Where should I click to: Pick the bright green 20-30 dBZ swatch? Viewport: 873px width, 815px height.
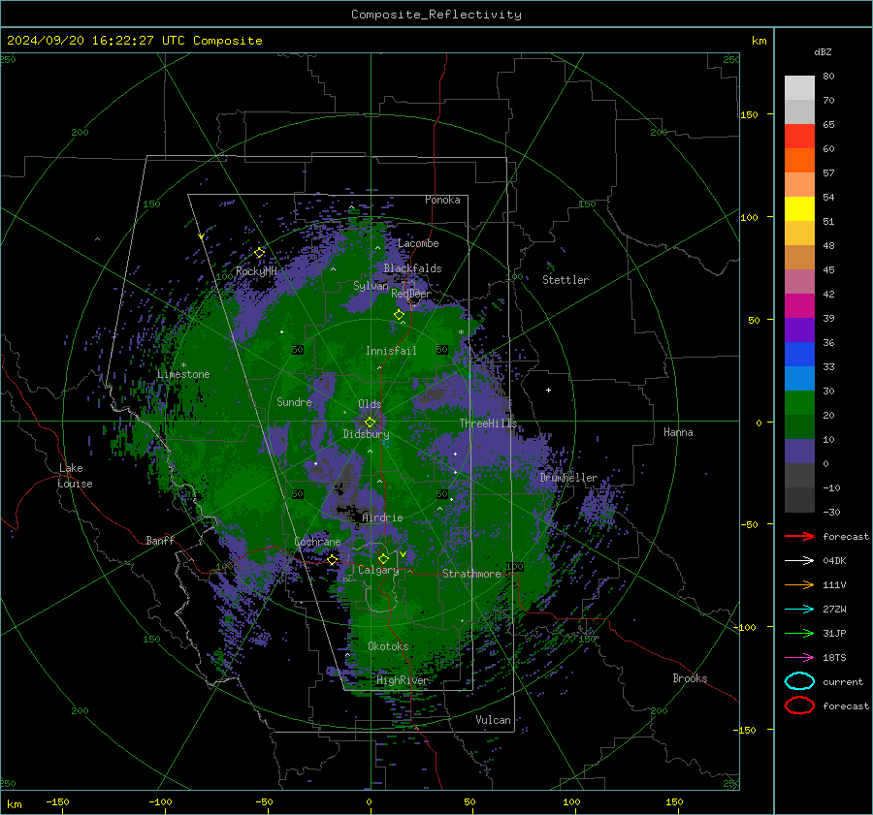tap(799, 403)
